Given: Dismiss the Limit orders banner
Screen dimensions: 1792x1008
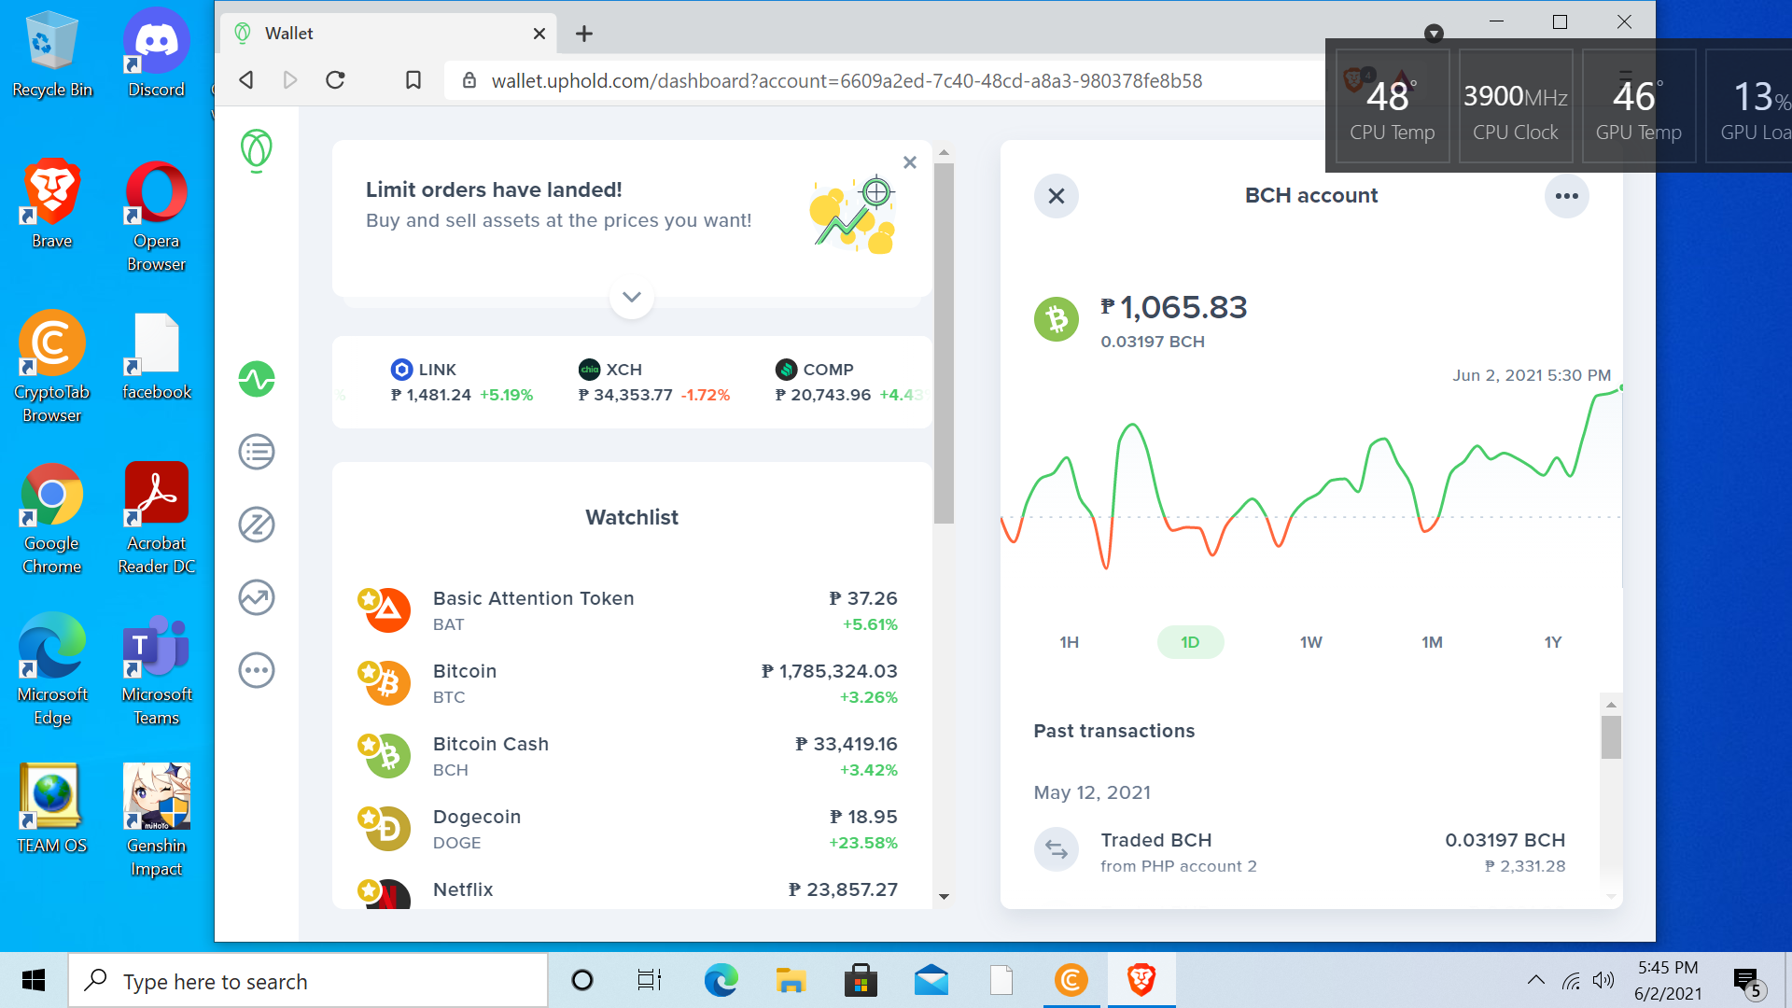Looking at the screenshot, I should pos(910,162).
